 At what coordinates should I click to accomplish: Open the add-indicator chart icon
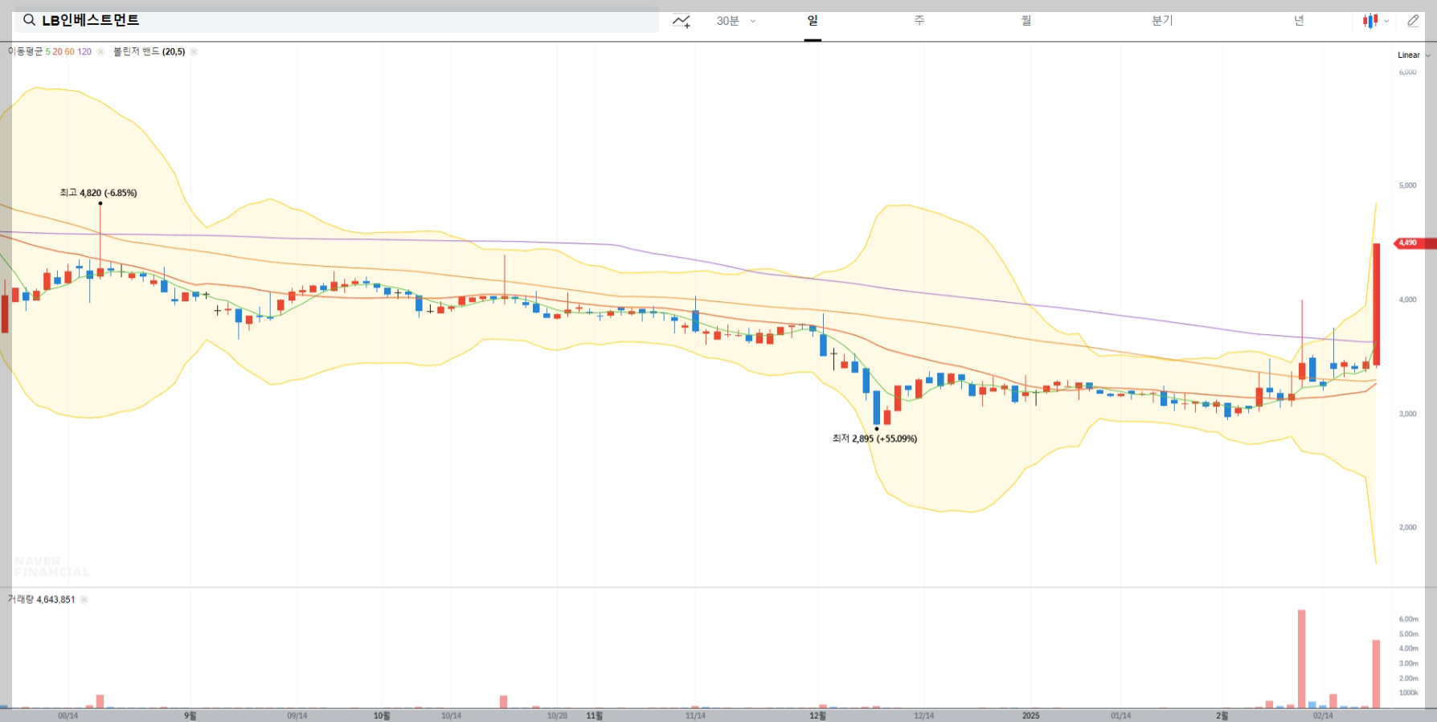click(x=682, y=21)
